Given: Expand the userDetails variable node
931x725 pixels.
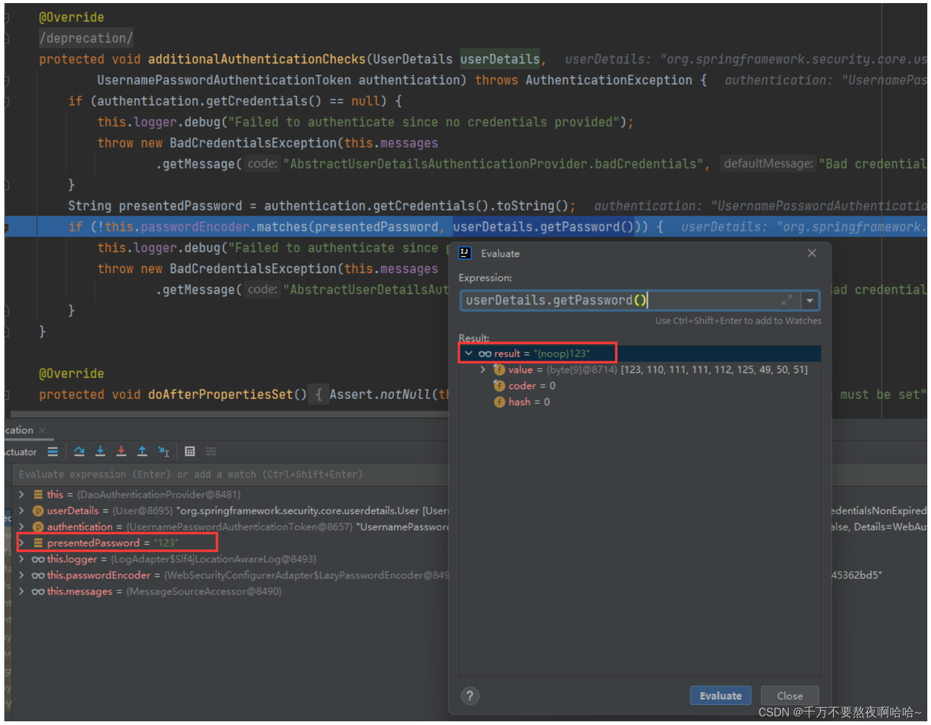Looking at the screenshot, I should [21, 511].
